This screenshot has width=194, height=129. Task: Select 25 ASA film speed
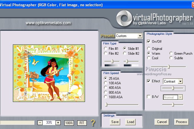point(106,78)
